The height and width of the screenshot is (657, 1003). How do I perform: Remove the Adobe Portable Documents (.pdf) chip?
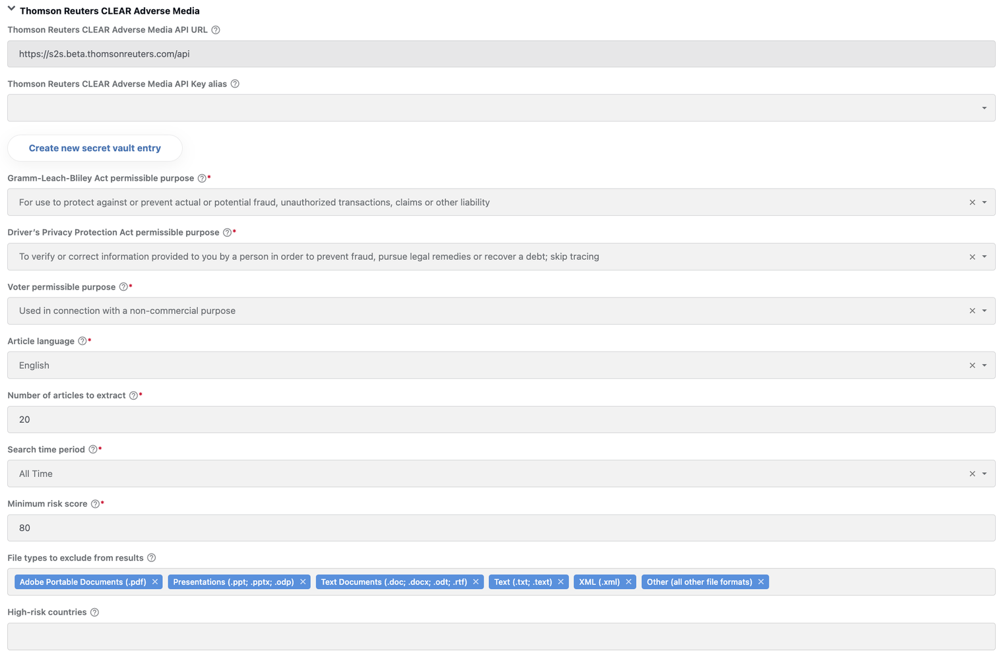(x=155, y=582)
